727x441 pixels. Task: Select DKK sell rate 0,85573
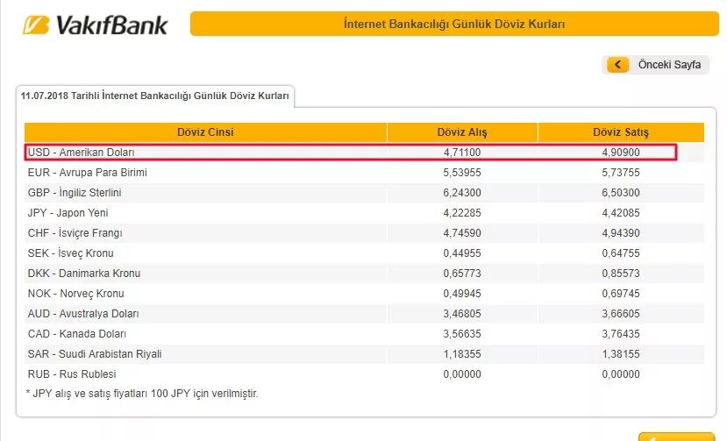621,274
